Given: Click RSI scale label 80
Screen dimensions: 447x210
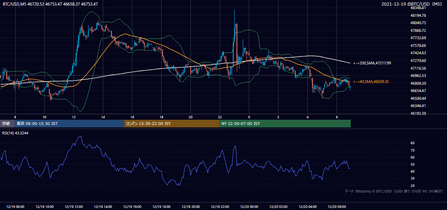Looking at the screenshot, I should tap(413, 143).
